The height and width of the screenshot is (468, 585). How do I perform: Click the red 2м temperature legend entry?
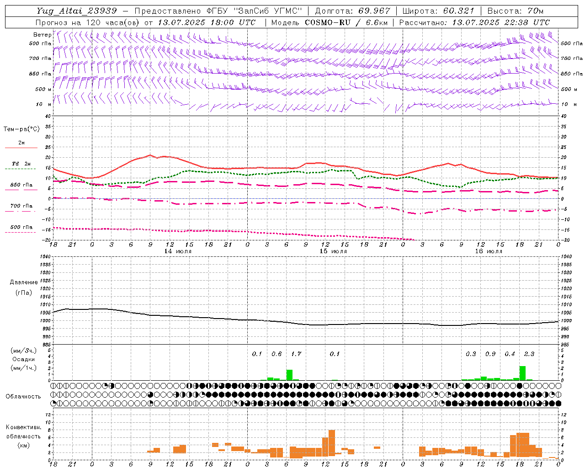pos(21,144)
